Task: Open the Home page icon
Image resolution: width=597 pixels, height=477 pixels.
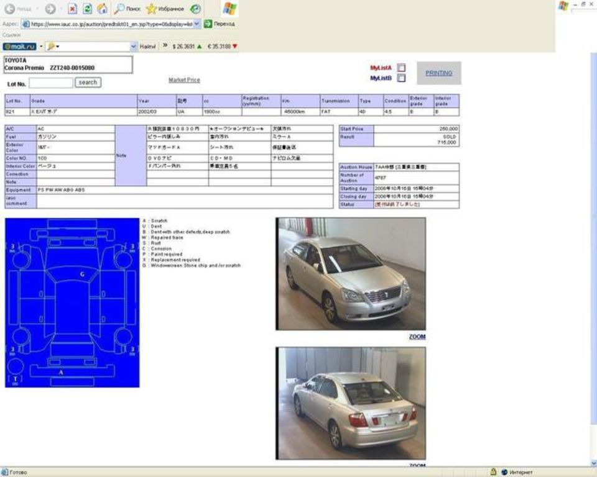Action: pyautogui.click(x=102, y=9)
